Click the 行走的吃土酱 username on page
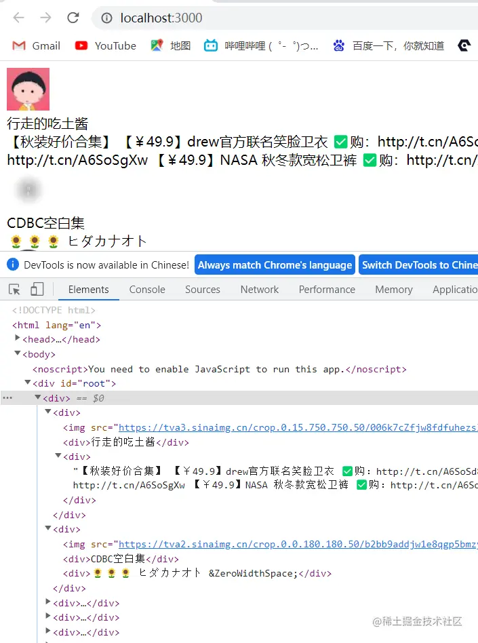This screenshot has width=478, height=643. 47,123
